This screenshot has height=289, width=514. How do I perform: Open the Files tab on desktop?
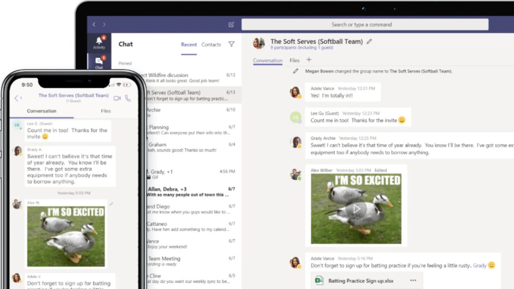click(x=294, y=60)
